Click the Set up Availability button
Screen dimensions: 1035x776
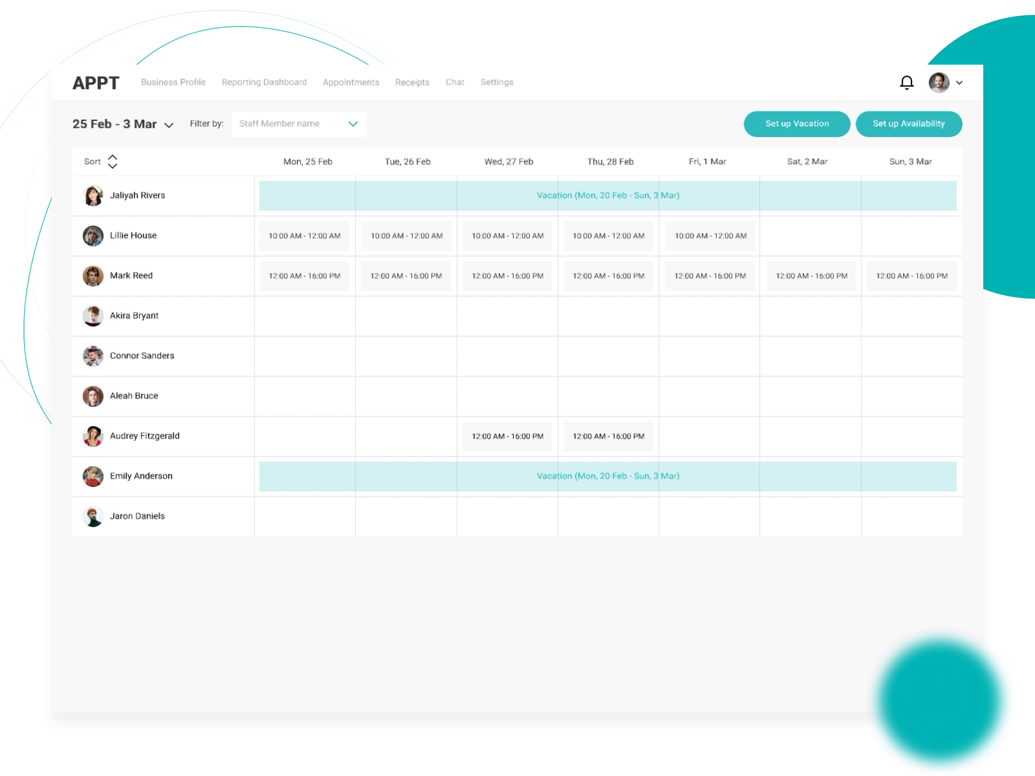909,124
